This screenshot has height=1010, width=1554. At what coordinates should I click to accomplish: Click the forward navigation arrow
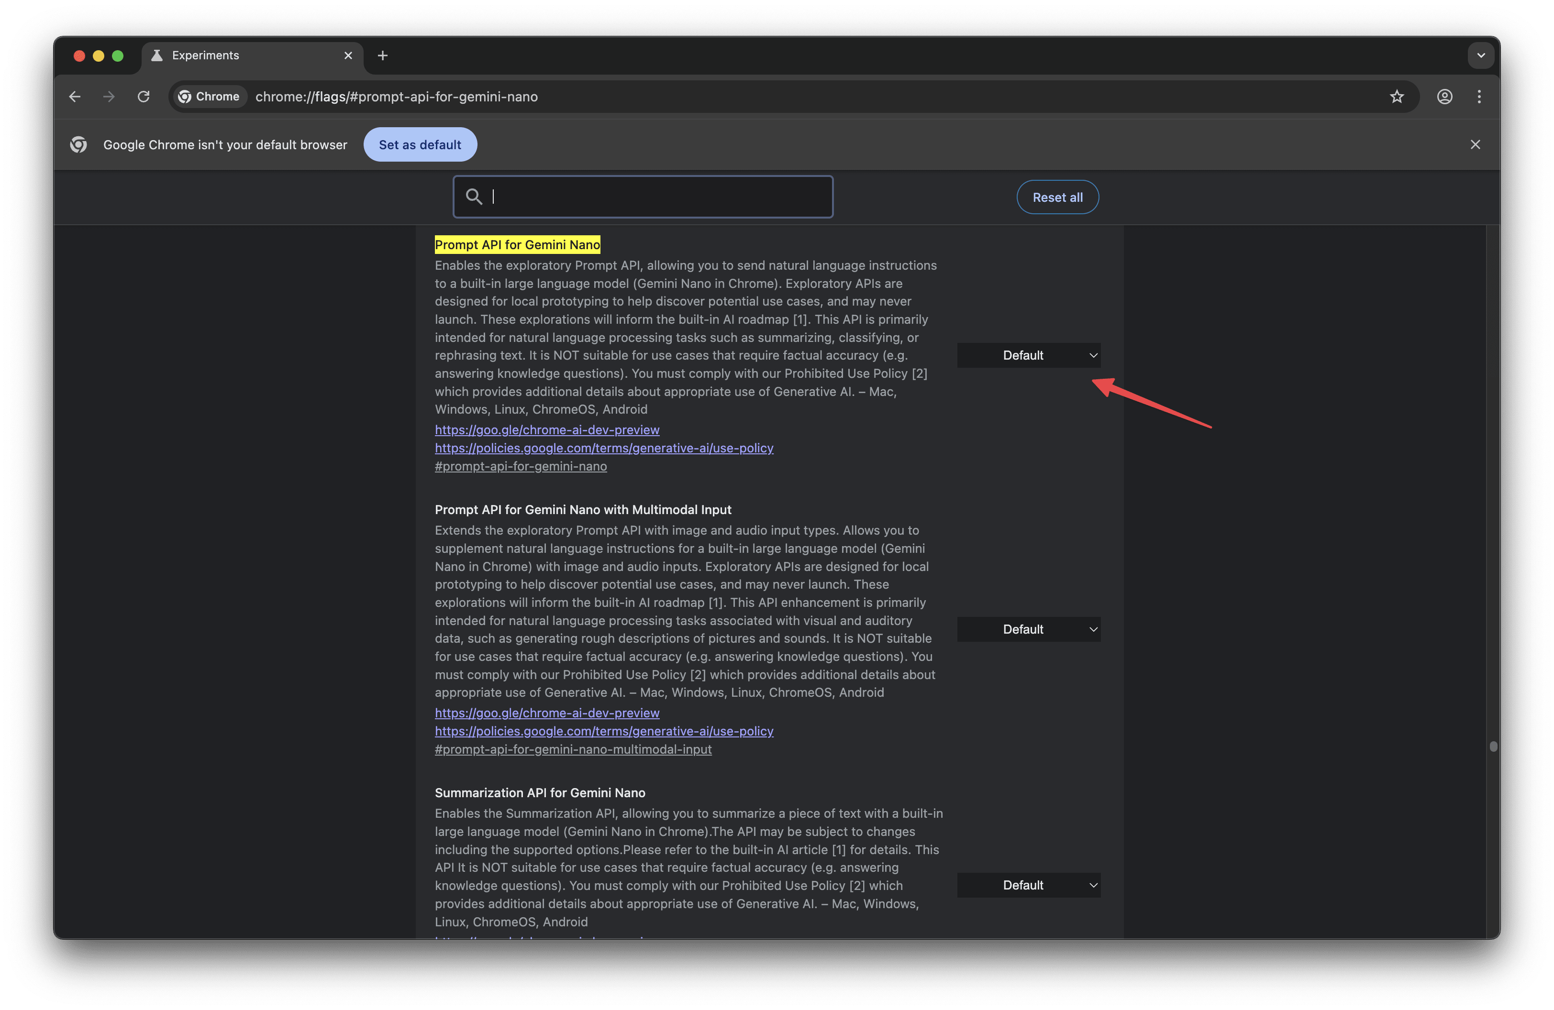(109, 97)
